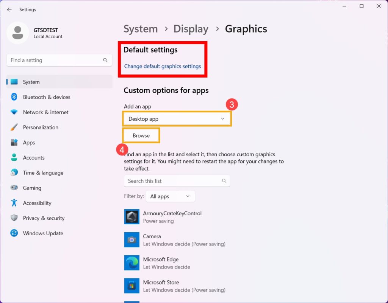Select the Privacy & security shield icon

[14, 218]
